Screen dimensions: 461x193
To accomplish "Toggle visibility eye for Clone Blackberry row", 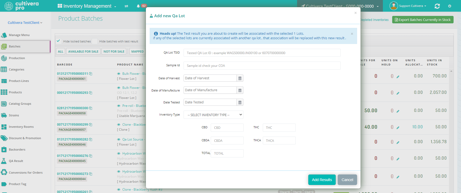I will [x=119, y=125].
